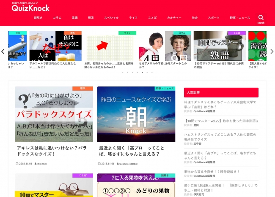Select the first carousel pagination dot
This screenshot has height=197, width=275.
[x=123, y=72]
